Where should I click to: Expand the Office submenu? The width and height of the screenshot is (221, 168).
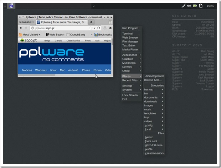coord(132,71)
